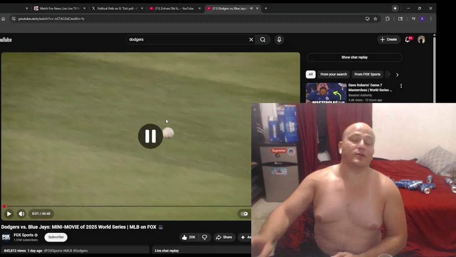The height and width of the screenshot is (257, 456).
Task: Start voice search with microphone icon
Action: (x=279, y=40)
